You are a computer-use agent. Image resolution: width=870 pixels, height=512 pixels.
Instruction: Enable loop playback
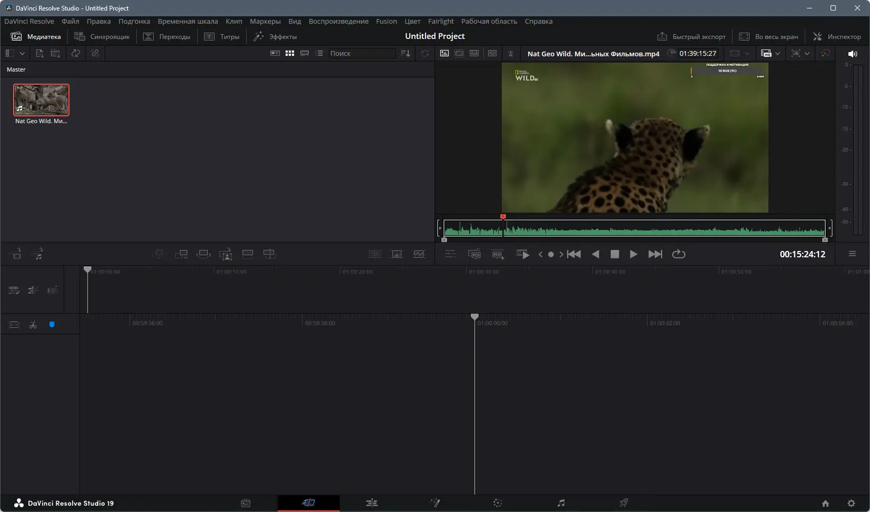click(679, 254)
